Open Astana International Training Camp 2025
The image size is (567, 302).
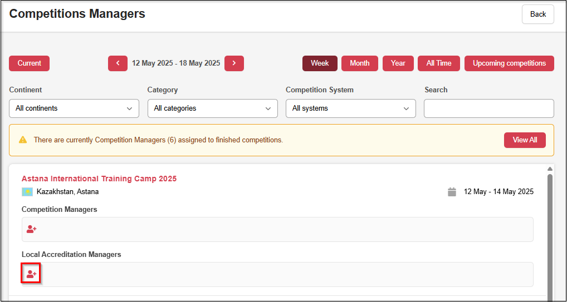[x=99, y=179]
